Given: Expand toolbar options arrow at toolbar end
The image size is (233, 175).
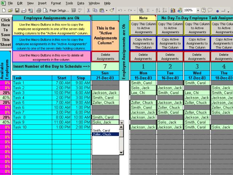Looking at the screenshot, I should coord(228,11).
